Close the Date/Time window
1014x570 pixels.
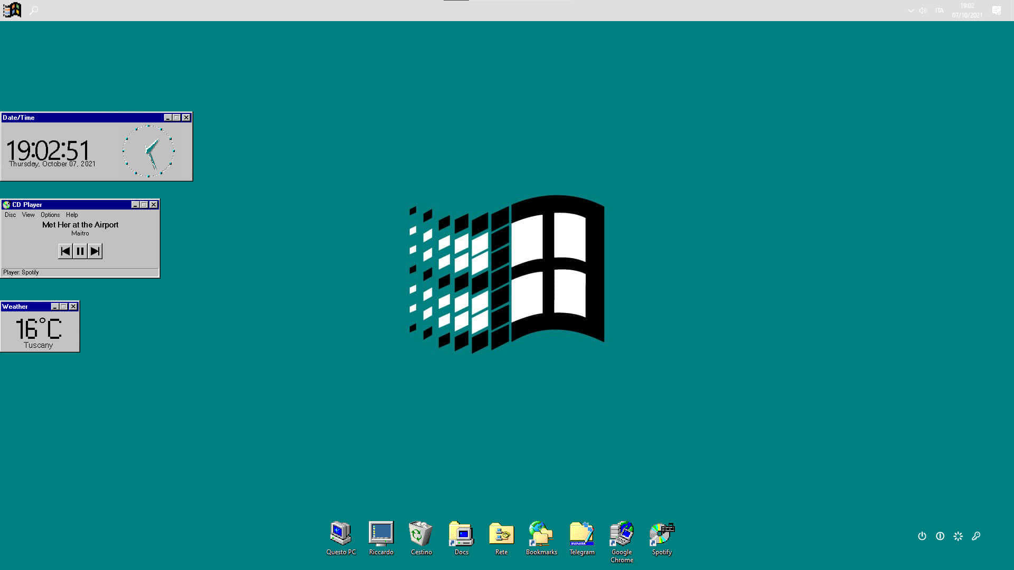pyautogui.click(x=186, y=118)
